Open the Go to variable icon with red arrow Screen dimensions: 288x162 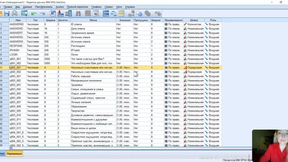[61, 13]
